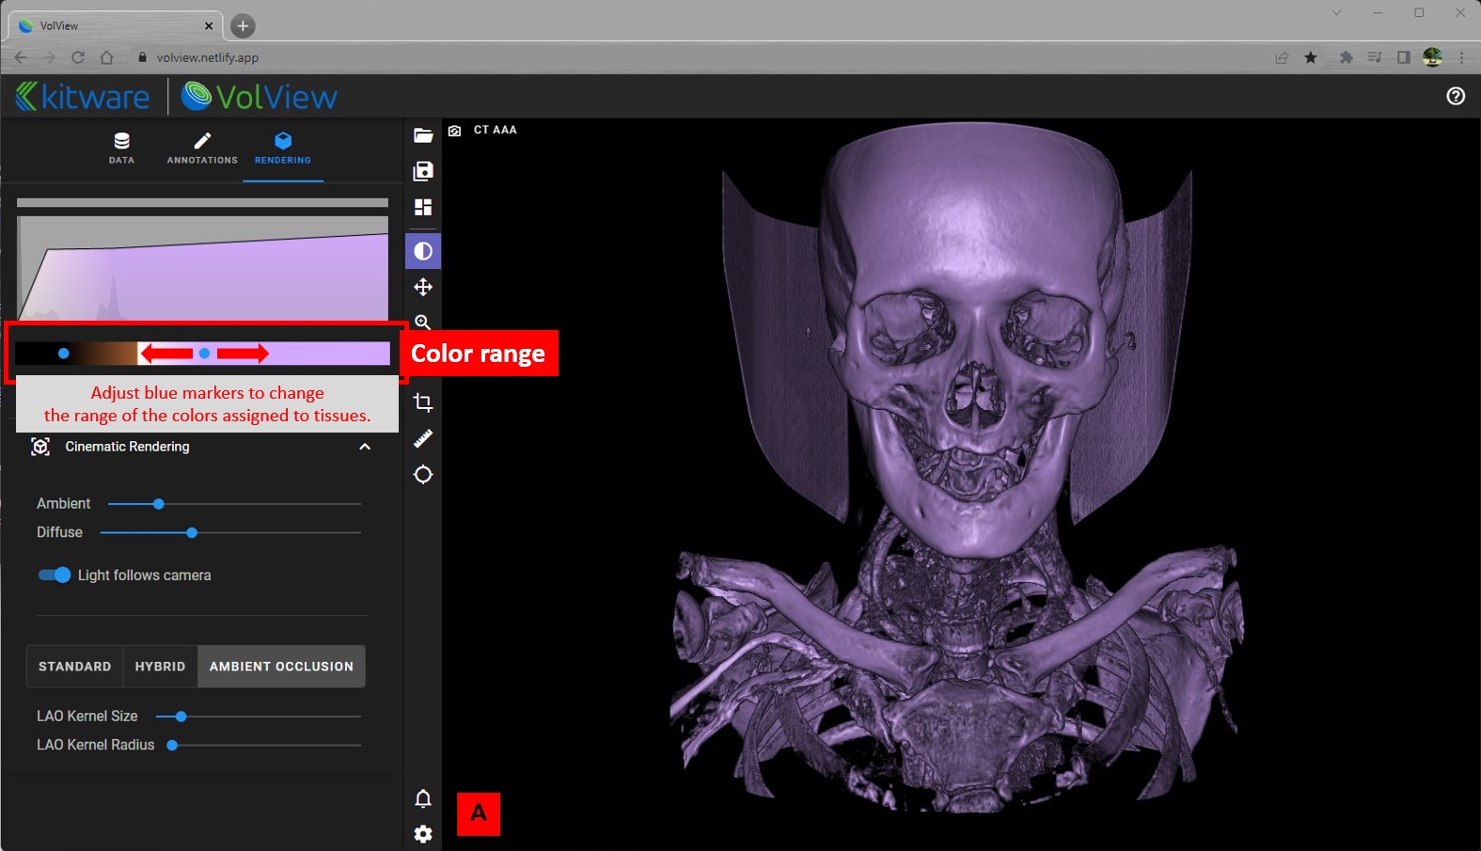Click the CT AAA dataset label
The image size is (1481, 851).
(x=496, y=130)
